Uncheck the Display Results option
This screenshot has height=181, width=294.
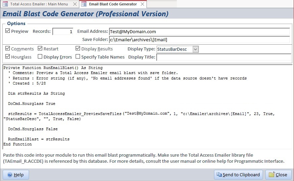click(x=78, y=49)
